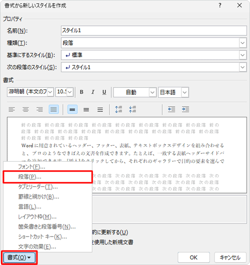The width and height of the screenshot is (250, 265).
Task: Align paragraph text to the right
Action: (x=39, y=109)
